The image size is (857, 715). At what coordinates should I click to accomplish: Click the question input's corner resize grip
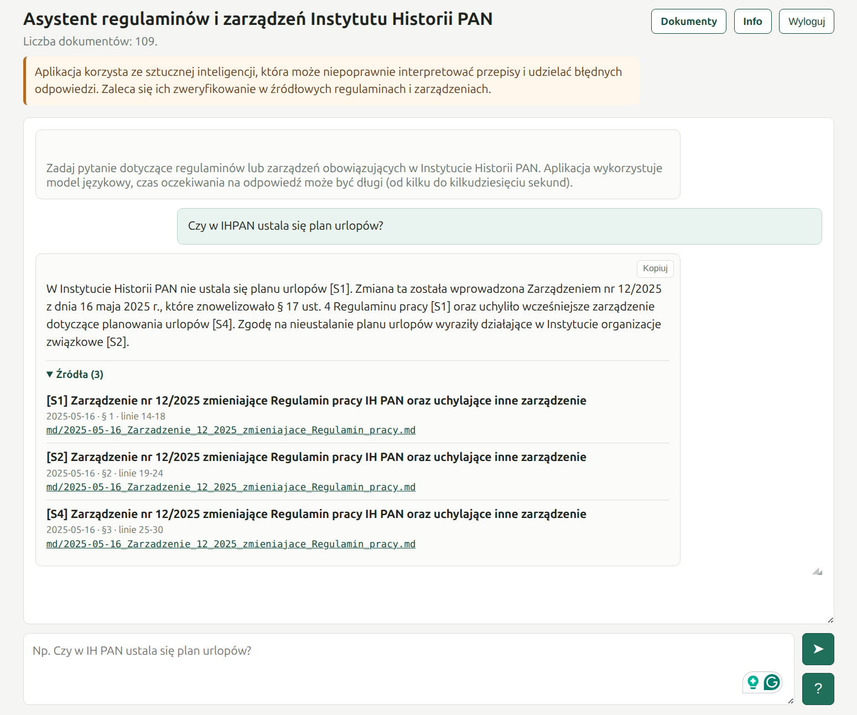pos(791,701)
